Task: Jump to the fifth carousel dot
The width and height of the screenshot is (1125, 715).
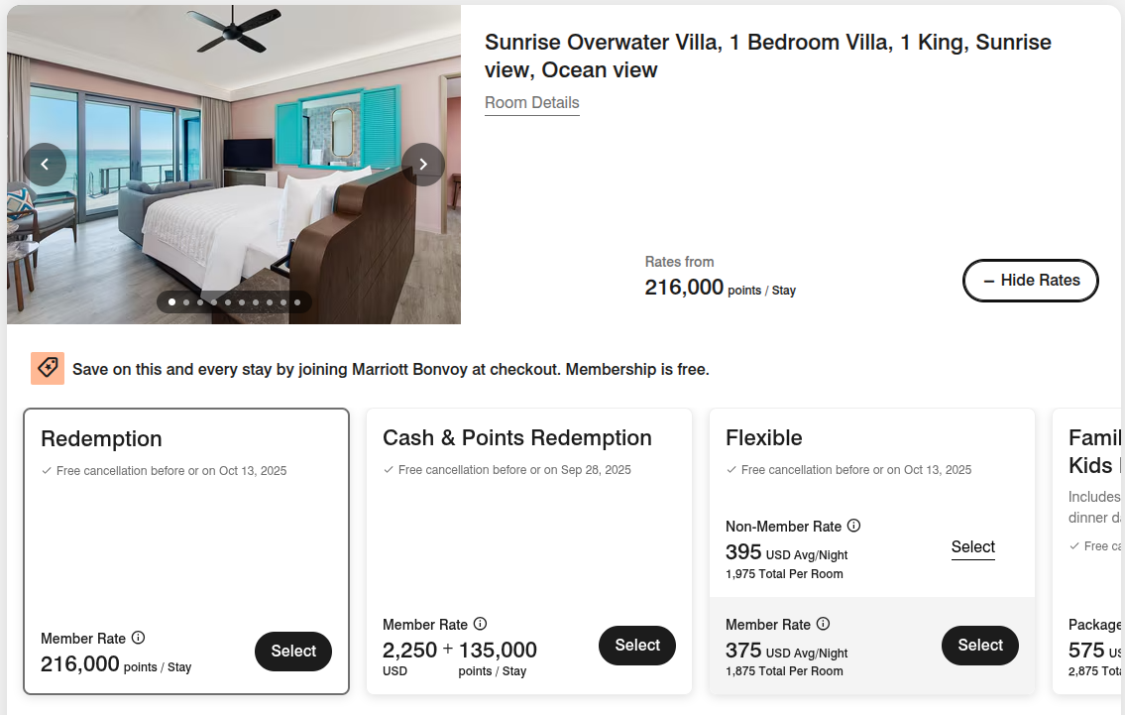Action: pos(228,302)
